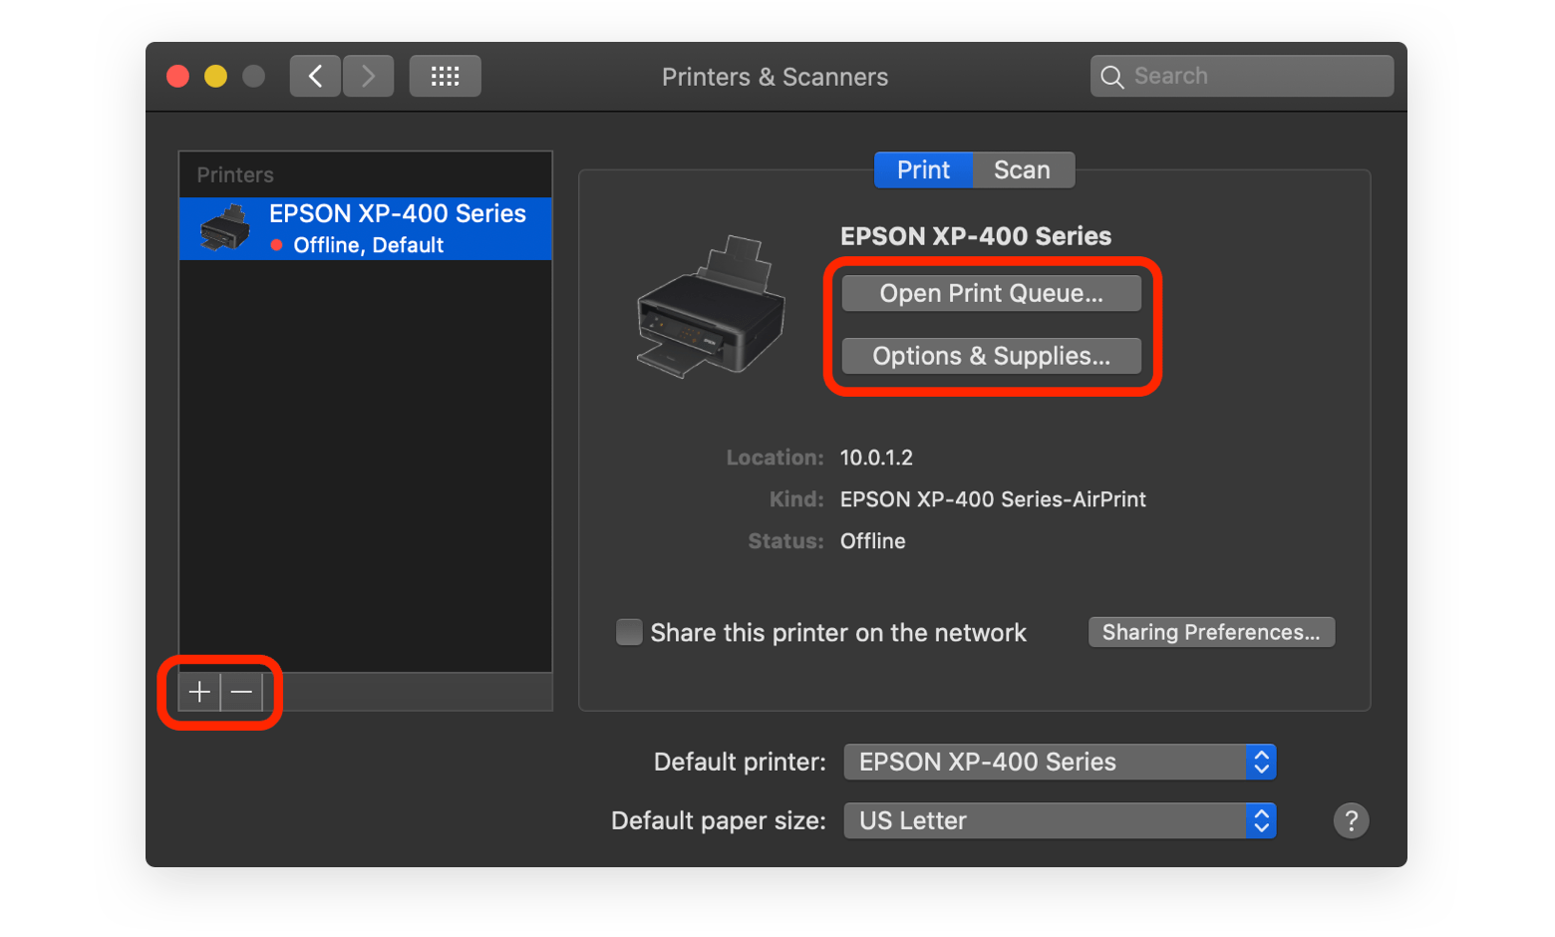Open the Default printer dropdown

(x=1059, y=762)
